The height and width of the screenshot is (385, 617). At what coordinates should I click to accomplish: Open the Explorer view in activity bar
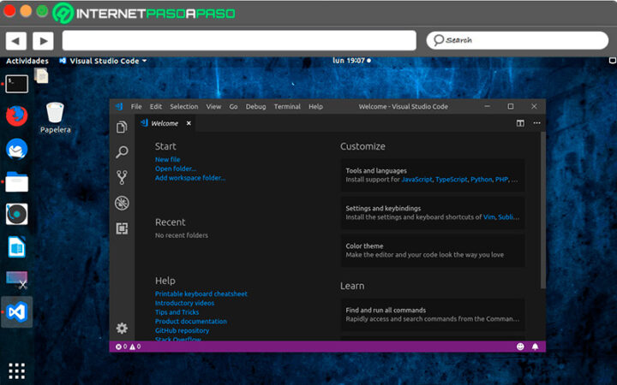[122, 127]
